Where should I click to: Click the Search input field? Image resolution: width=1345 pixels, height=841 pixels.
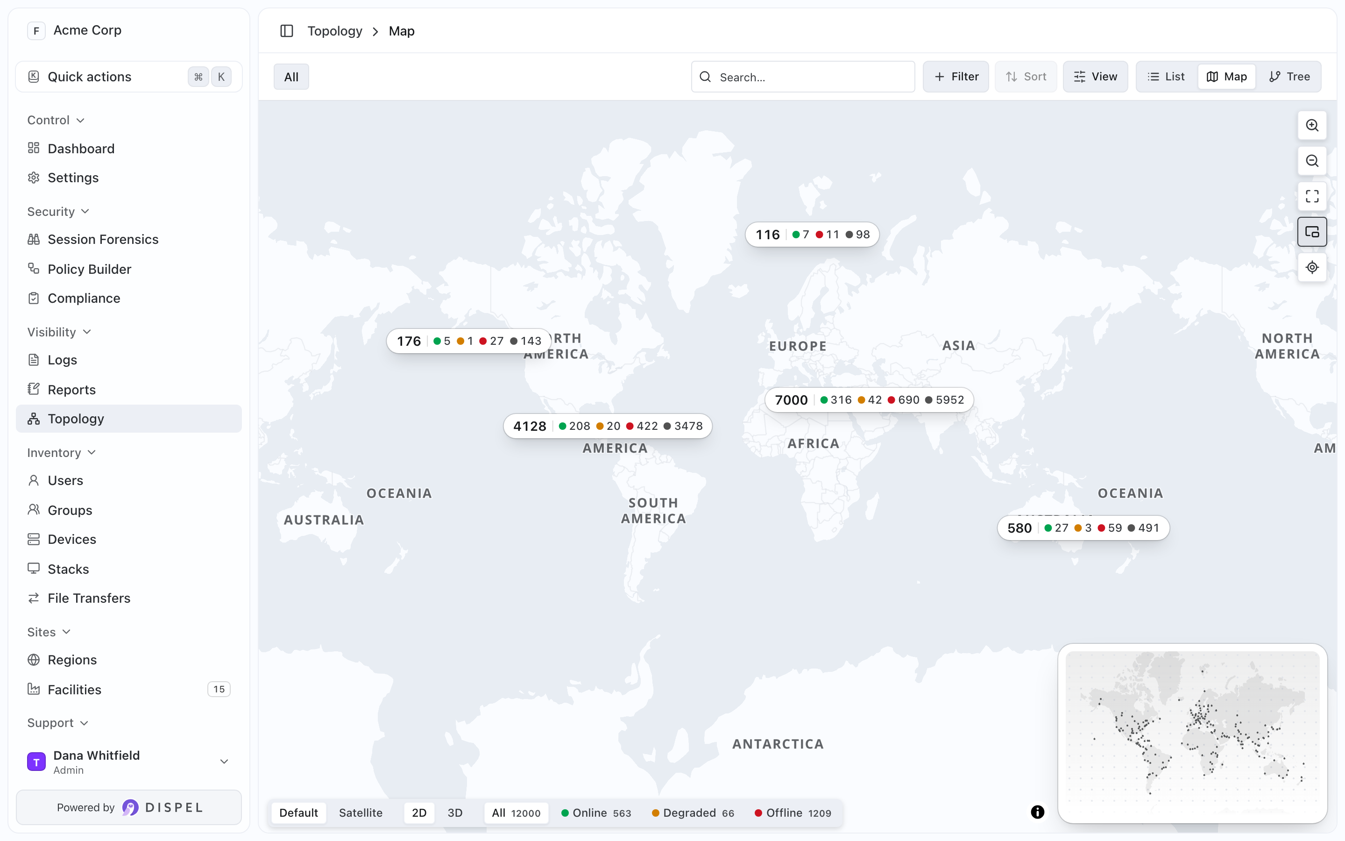(x=803, y=77)
